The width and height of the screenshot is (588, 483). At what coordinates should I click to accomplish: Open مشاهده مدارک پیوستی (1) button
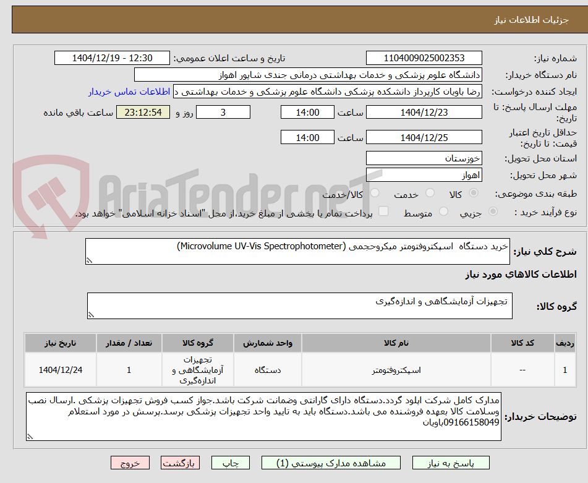[x=331, y=463]
